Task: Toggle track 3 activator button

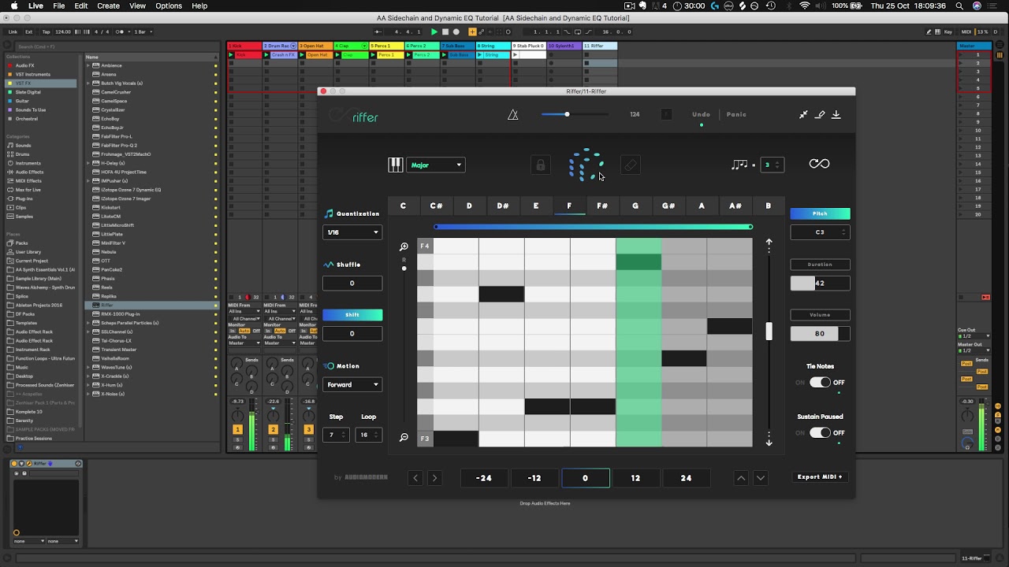Action: tap(308, 429)
